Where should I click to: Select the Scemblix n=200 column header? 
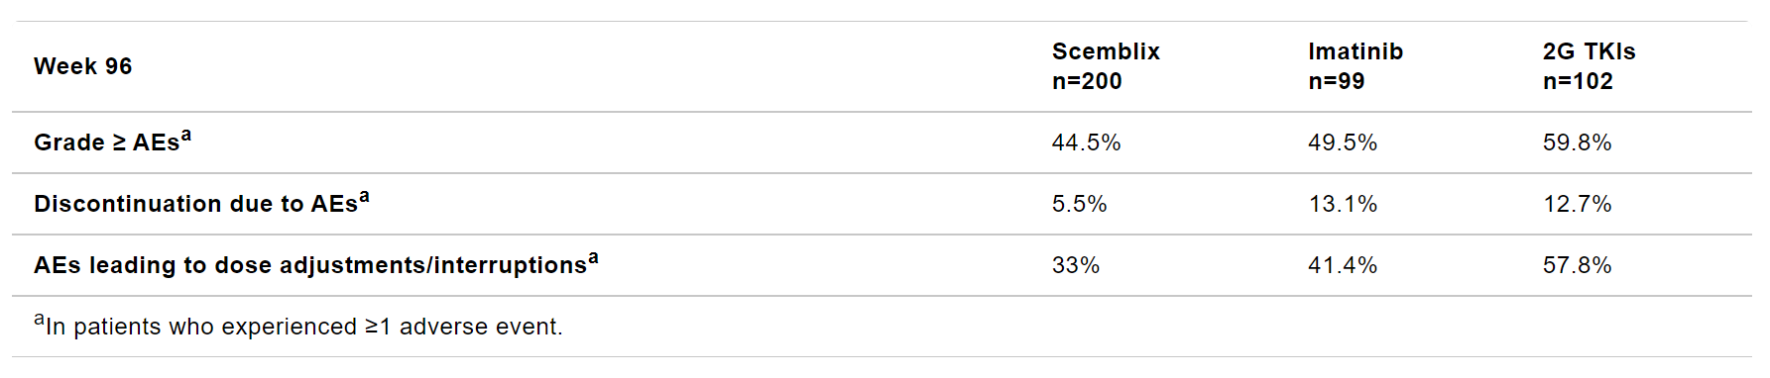[x=1106, y=66]
